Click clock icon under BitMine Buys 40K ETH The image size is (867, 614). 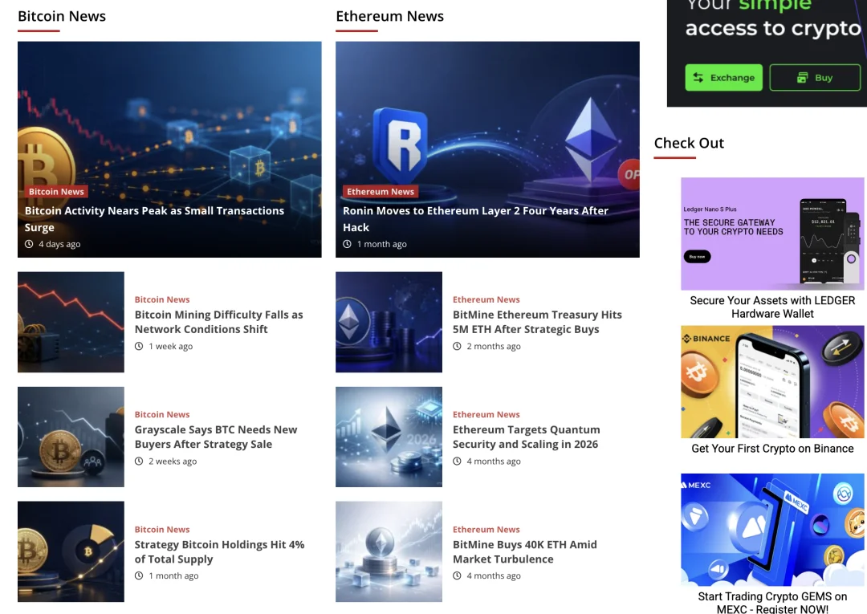click(457, 575)
